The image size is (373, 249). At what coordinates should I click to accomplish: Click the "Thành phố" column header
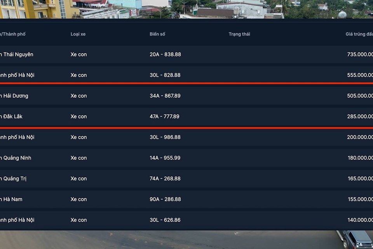tap(13, 34)
